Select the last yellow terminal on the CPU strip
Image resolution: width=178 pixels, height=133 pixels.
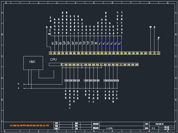[137, 65]
